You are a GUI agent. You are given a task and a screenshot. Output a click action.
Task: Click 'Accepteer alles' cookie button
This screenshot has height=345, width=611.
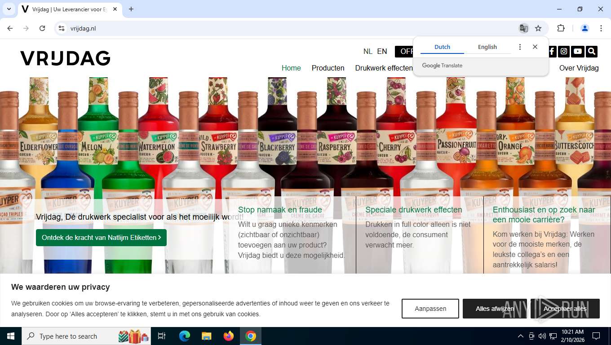pyautogui.click(x=565, y=309)
